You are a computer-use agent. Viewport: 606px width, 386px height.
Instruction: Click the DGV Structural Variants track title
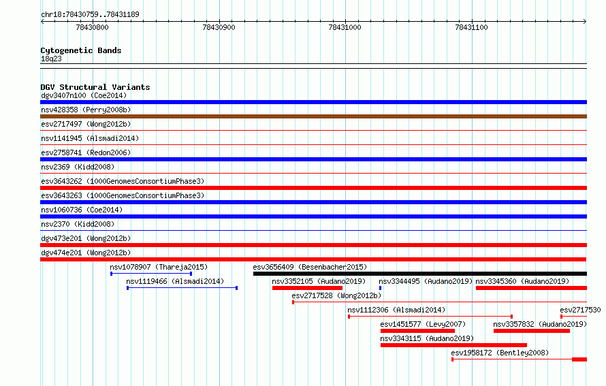click(x=95, y=87)
